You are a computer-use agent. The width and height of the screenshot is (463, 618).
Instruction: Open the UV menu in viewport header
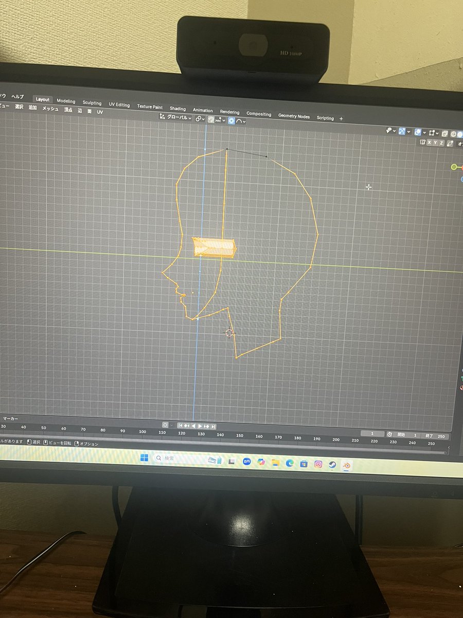coord(100,112)
